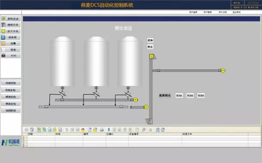
Task: Click the 停止 stop button
Action: [150, 47]
